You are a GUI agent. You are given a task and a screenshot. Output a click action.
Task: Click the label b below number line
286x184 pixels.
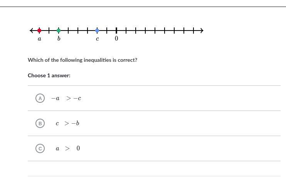59,38
